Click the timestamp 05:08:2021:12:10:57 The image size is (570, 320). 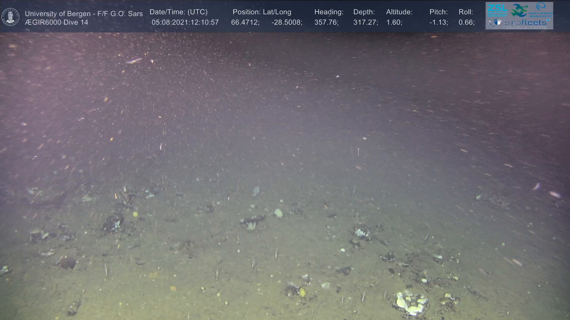(185, 23)
